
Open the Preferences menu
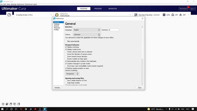pos(29,4)
